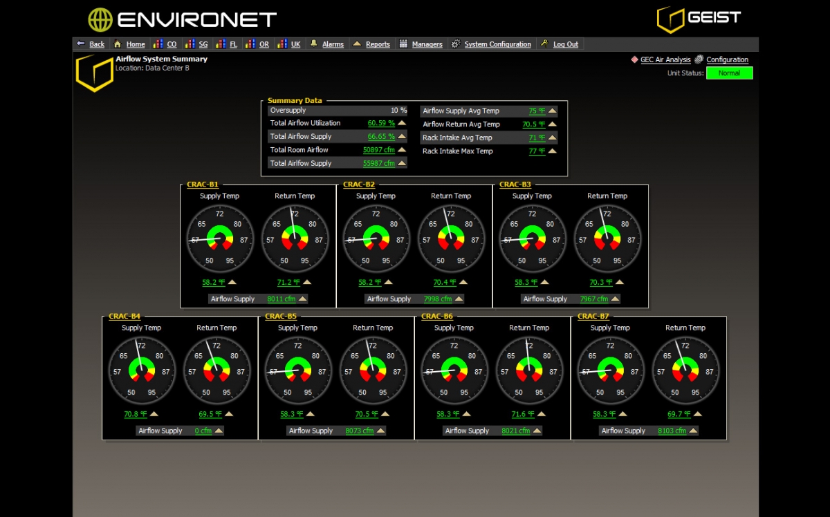Go to Home via the house icon
This screenshot has width=830, height=517.
118,44
